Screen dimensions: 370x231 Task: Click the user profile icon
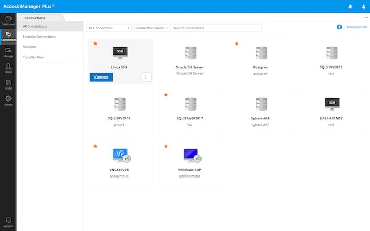point(363,6)
